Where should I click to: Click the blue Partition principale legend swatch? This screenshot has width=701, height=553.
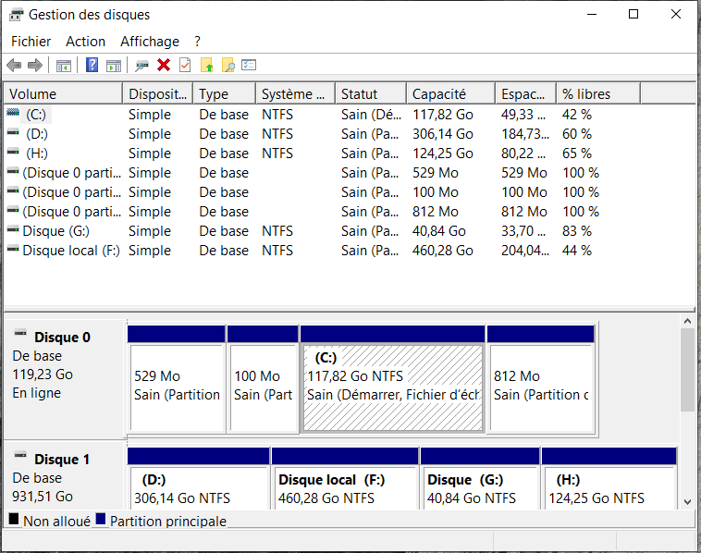click(101, 521)
